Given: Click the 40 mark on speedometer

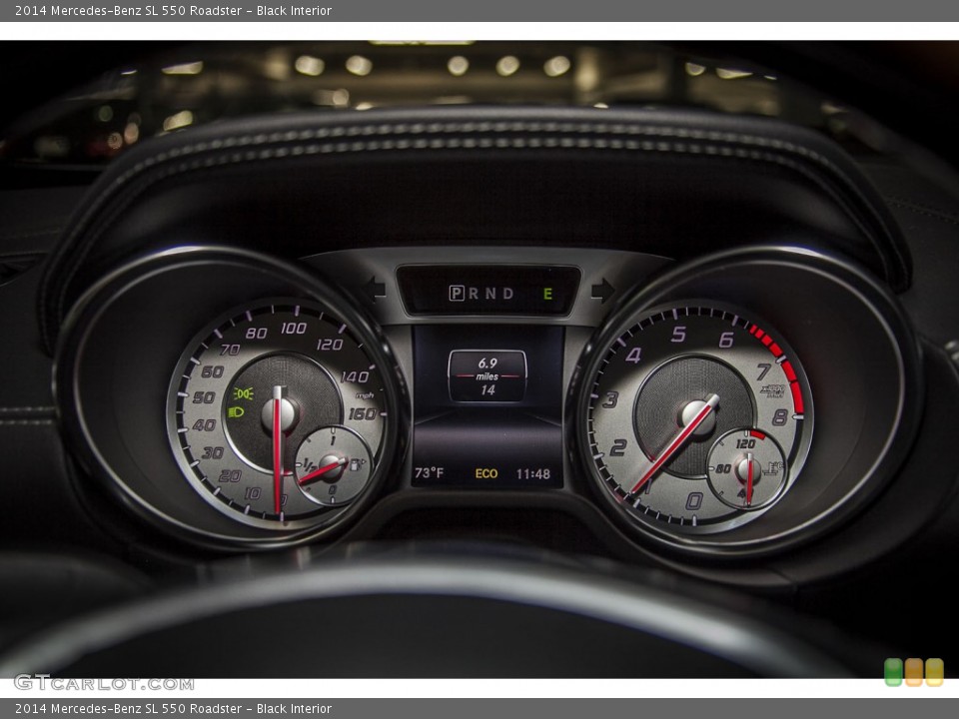Looking at the screenshot, I should point(204,425).
